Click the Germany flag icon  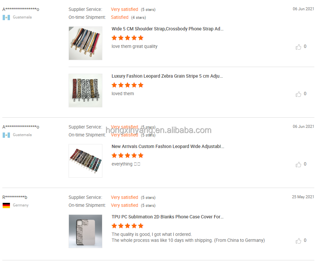(6, 205)
